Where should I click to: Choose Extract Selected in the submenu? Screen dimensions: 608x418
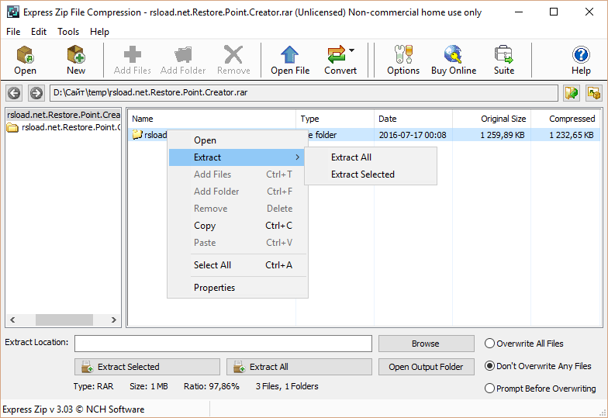tap(371, 174)
